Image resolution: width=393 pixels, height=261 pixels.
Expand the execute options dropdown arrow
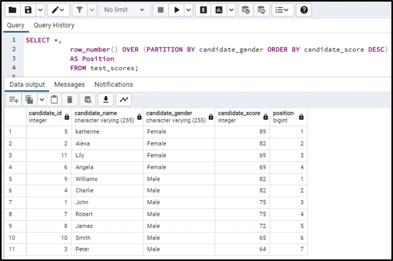[189, 10]
